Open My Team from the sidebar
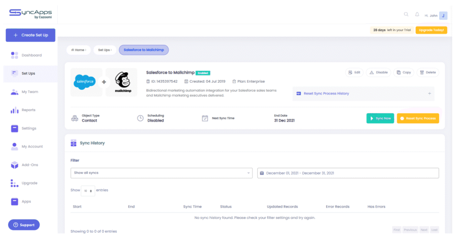457x240 pixels. coord(30,92)
